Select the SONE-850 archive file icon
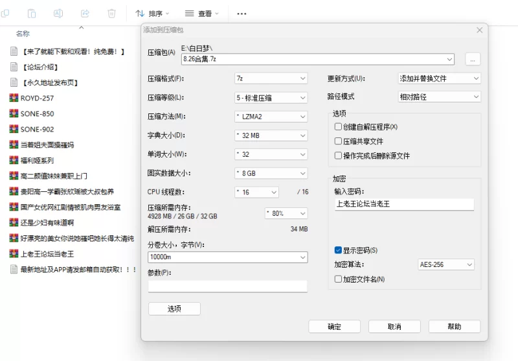Image resolution: width=518 pixels, height=361 pixels. 14,113
